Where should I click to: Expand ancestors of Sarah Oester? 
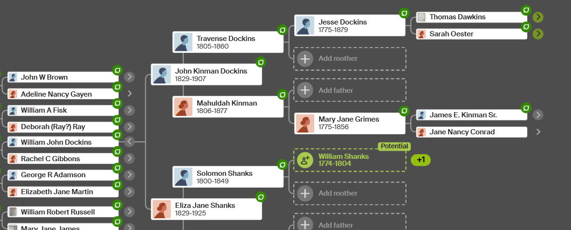[538, 34]
